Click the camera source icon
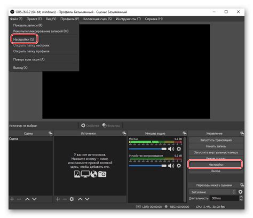Screen dimensions: 253x218 (102, 174)
